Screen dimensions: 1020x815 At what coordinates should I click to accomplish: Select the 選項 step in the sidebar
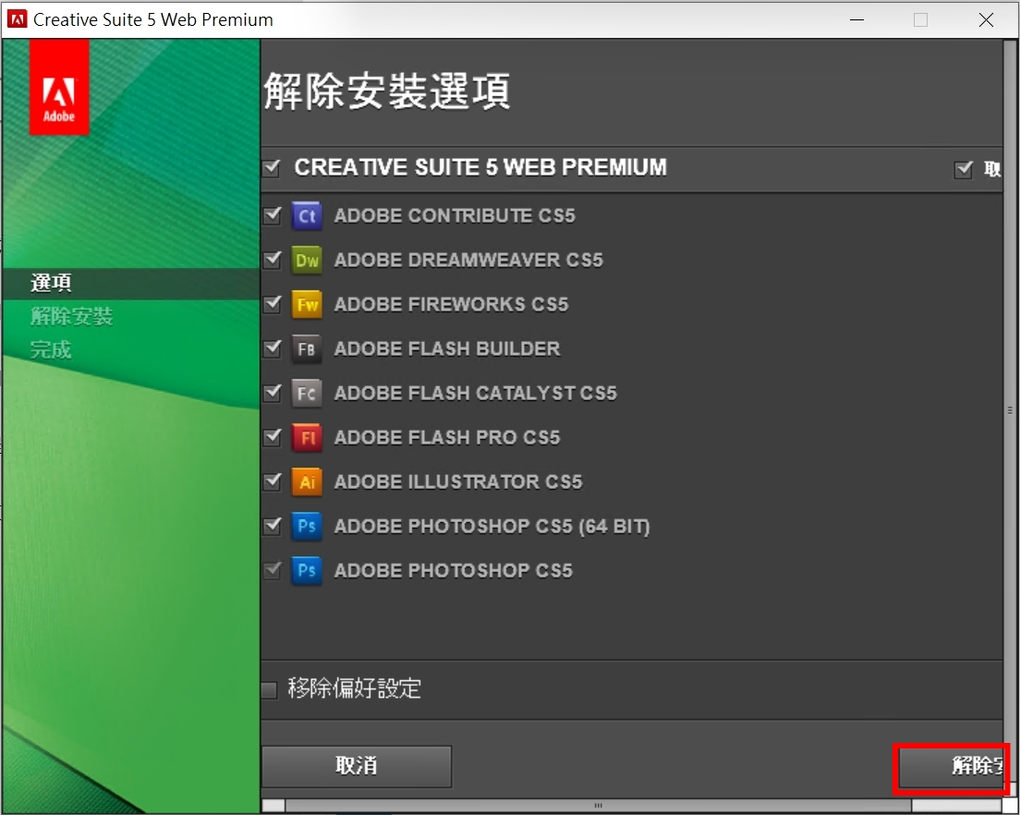(x=52, y=284)
